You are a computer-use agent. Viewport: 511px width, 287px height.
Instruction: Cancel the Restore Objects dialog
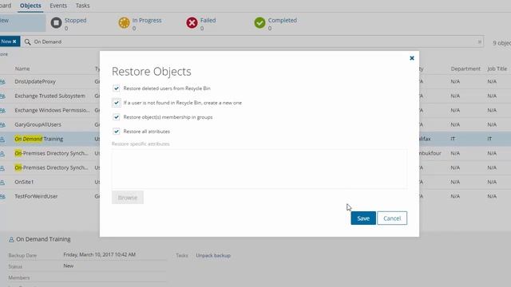(392, 218)
